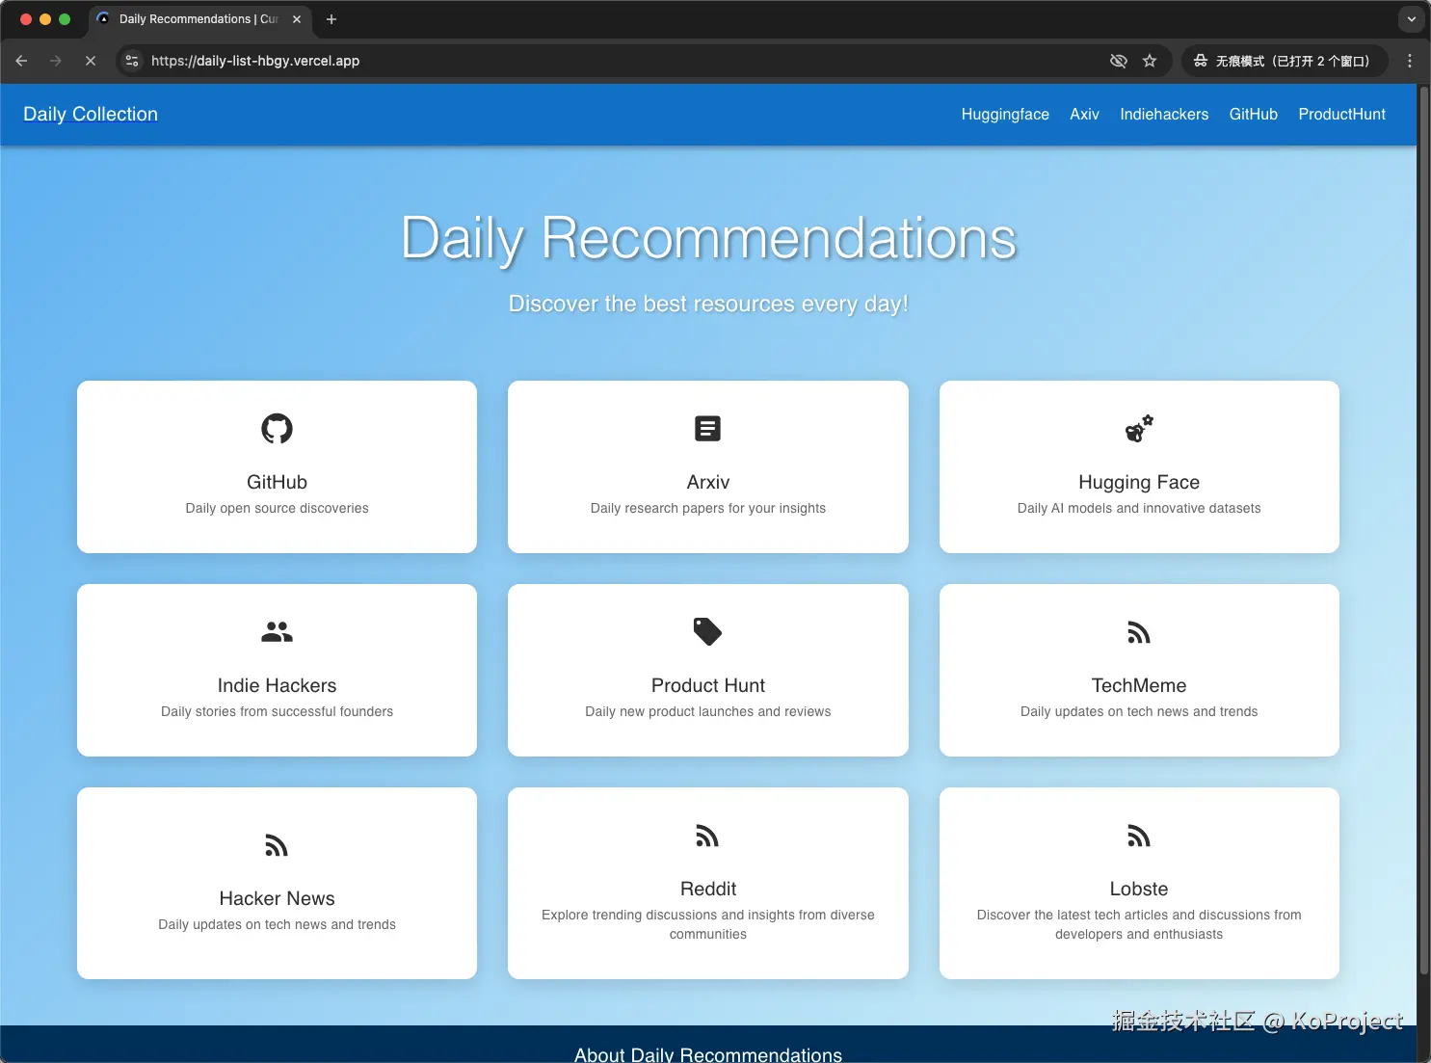Click 'Daily research papers for your insights'
The image size is (1431, 1063).
point(707,508)
